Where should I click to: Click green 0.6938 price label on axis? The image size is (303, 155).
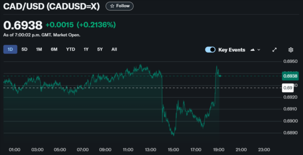[x=290, y=76]
